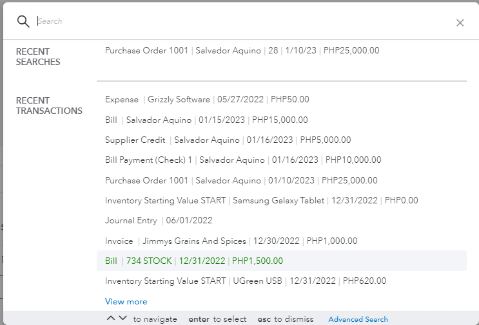This screenshot has height=325, width=479.
Task: Open the Jimmys Grains And Spices invoice
Action: tap(231, 241)
